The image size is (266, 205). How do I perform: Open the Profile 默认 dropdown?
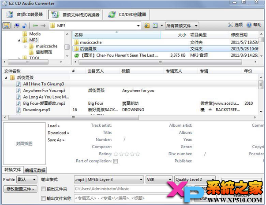[26, 179]
